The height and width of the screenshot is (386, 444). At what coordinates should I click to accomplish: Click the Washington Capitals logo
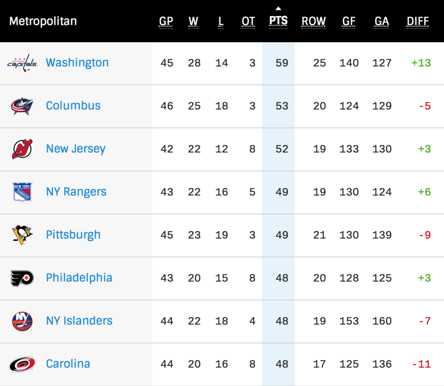[22, 63]
